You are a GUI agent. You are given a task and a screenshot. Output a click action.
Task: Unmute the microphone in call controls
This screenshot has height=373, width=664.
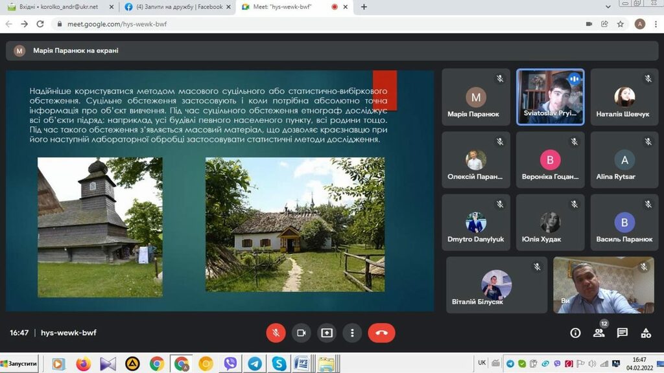pyautogui.click(x=276, y=333)
